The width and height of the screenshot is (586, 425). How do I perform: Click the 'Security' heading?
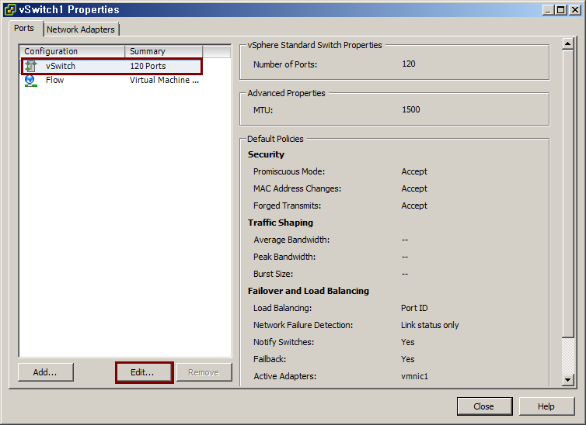click(266, 154)
